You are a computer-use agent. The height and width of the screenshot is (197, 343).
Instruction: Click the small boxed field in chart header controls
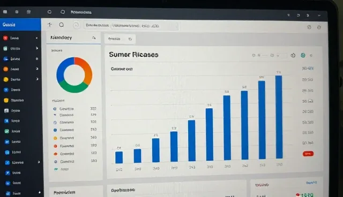pyautogui.click(x=281, y=56)
